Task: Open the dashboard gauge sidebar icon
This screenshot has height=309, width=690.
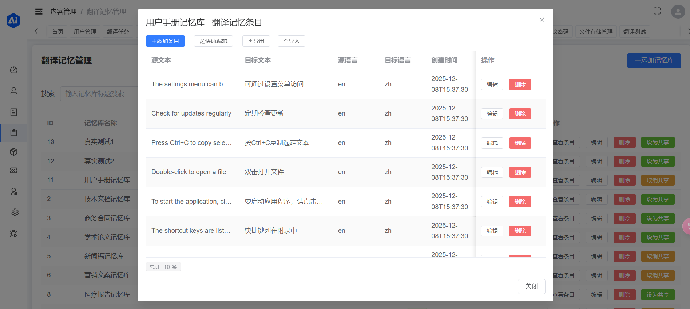Action: (x=14, y=70)
